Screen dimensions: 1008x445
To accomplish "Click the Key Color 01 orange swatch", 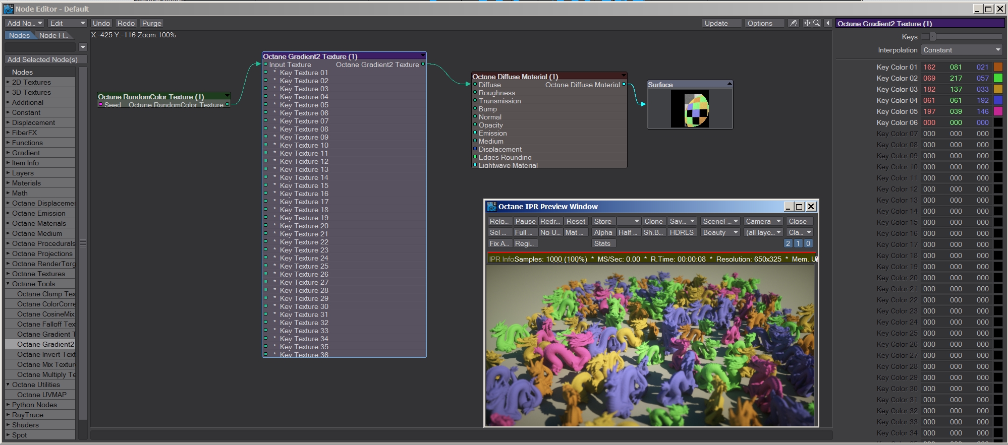I will [998, 67].
